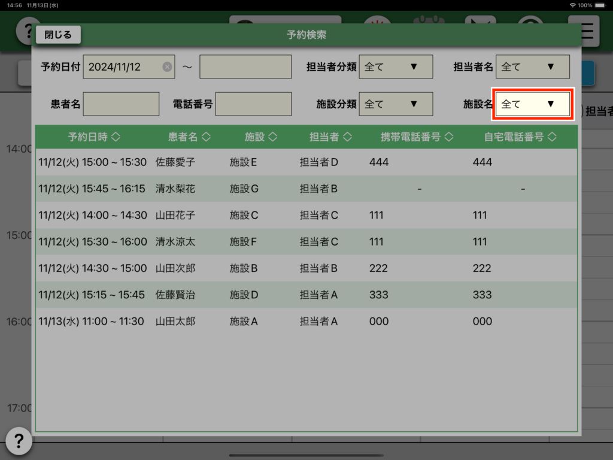Close the 予約検索 dialog with 閉じる

[x=58, y=35]
